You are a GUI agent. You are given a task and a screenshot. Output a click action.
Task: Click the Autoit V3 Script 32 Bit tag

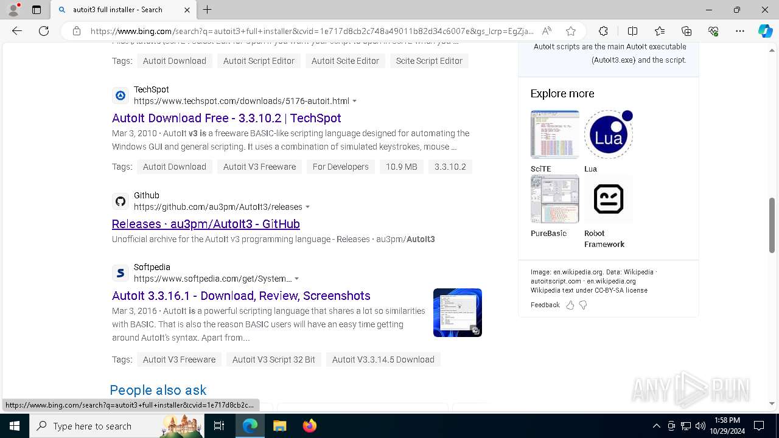tap(274, 360)
